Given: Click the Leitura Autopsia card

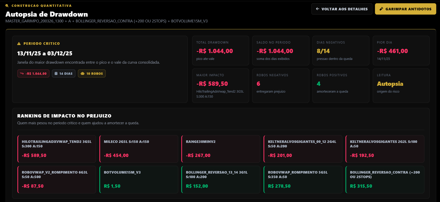Looking at the screenshot, I should click(401, 86).
